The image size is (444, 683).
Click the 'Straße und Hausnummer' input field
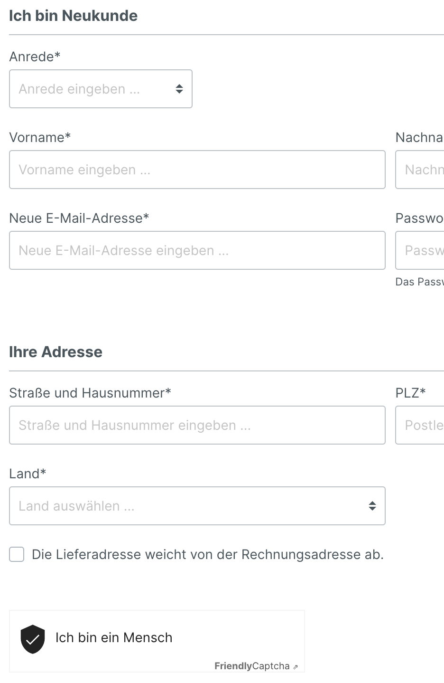197,425
